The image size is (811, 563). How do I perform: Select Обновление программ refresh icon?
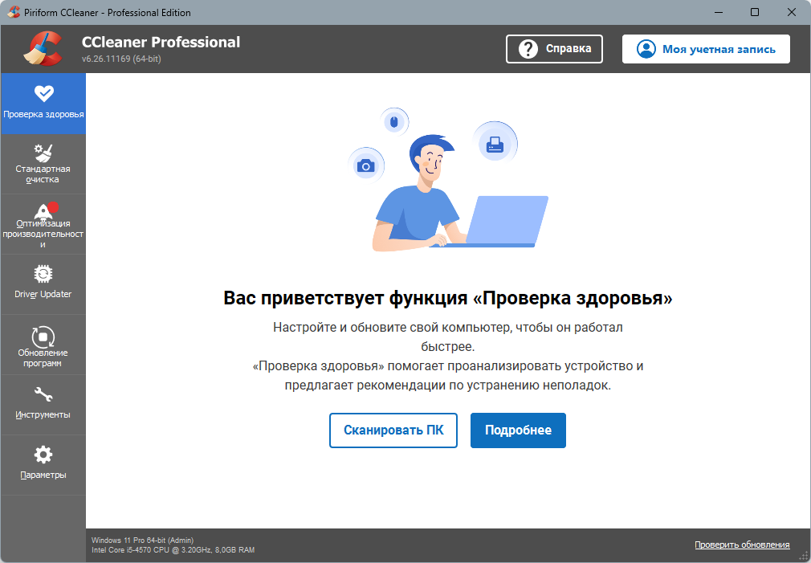[x=43, y=337]
